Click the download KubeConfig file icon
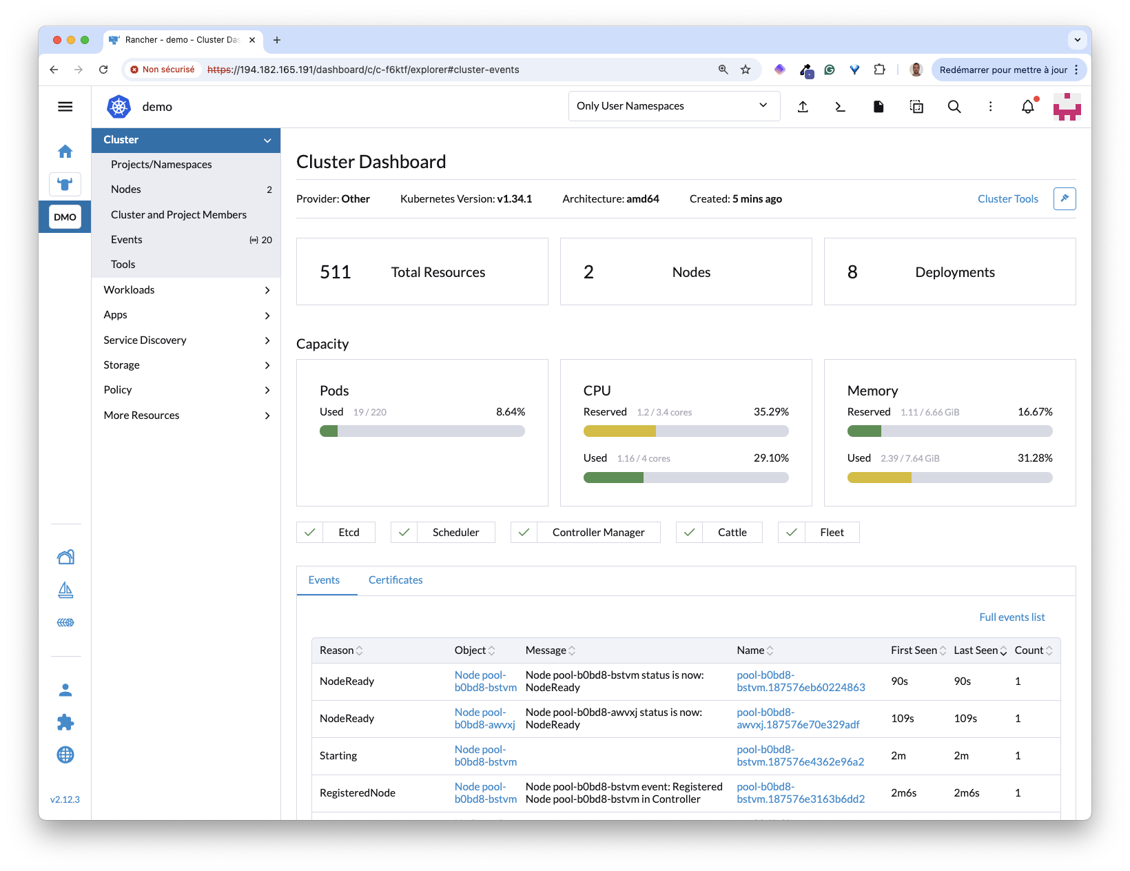 (x=879, y=107)
